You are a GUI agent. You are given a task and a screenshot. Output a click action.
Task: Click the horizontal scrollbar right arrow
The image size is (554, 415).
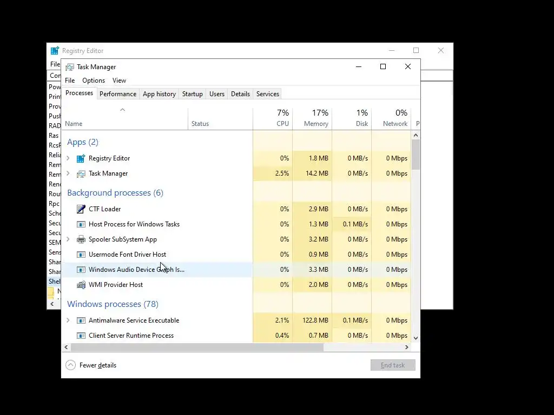click(407, 347)
